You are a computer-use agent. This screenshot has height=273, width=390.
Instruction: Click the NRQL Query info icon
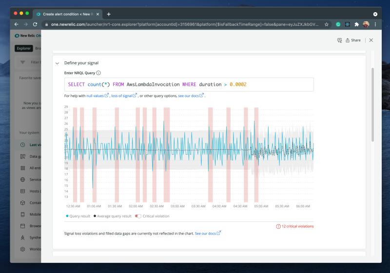coord(98,73)
